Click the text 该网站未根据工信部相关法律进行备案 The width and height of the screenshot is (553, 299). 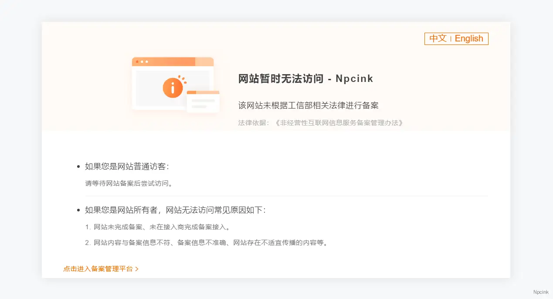click(309, 105)
